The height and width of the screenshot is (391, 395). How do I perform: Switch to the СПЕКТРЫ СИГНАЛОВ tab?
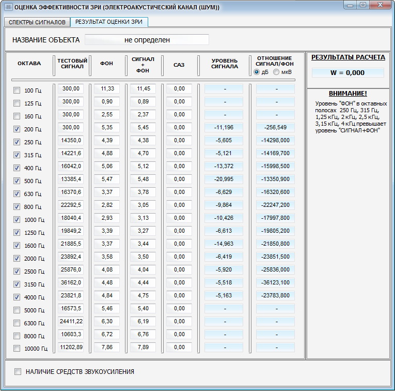click(x=37, y=22)
